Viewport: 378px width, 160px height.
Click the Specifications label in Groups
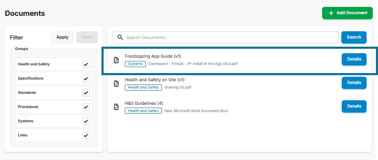[31, 78]
